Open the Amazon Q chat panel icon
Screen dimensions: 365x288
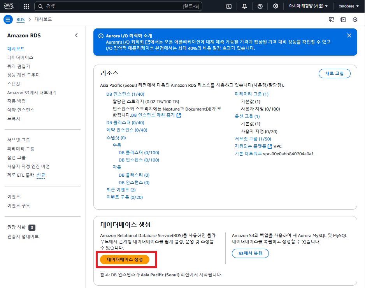coord(331,19)
